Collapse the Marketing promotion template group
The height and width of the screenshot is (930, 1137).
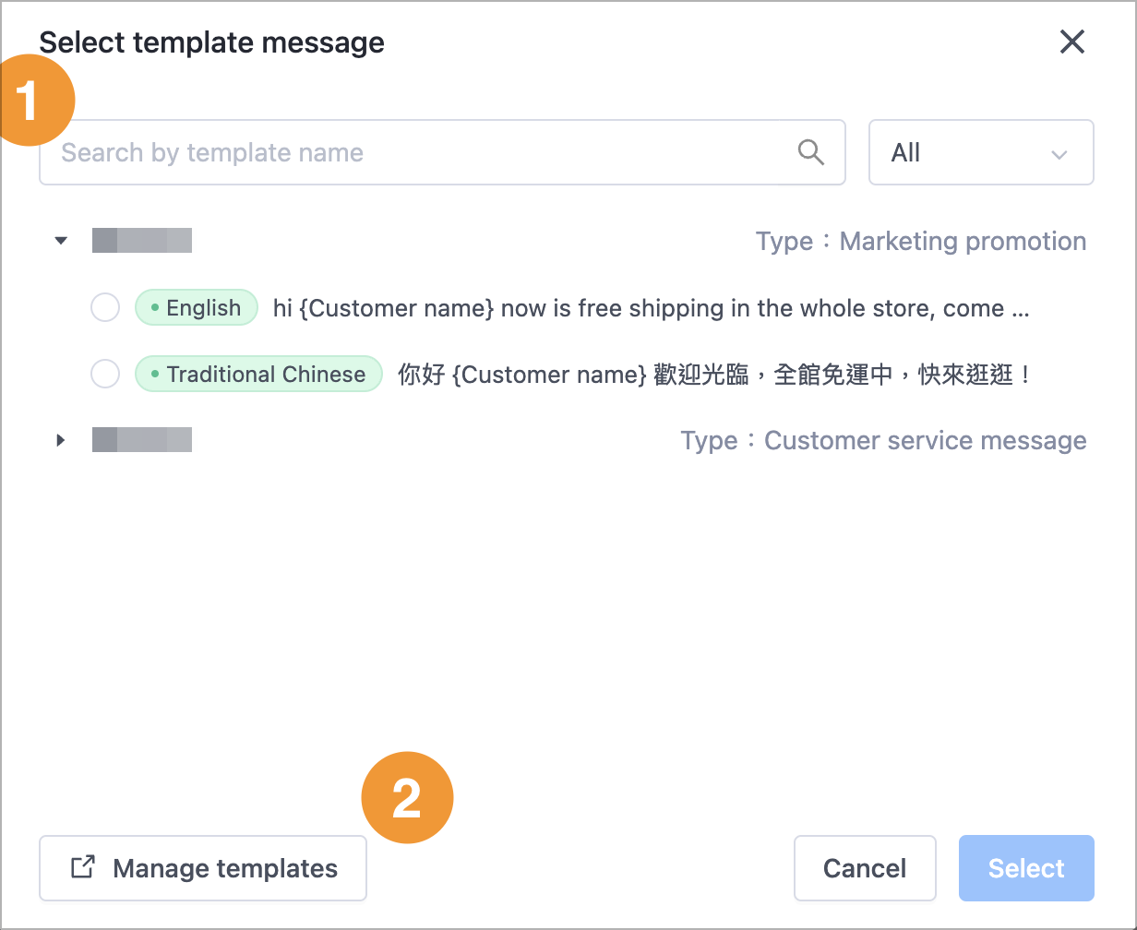point(61,241)
